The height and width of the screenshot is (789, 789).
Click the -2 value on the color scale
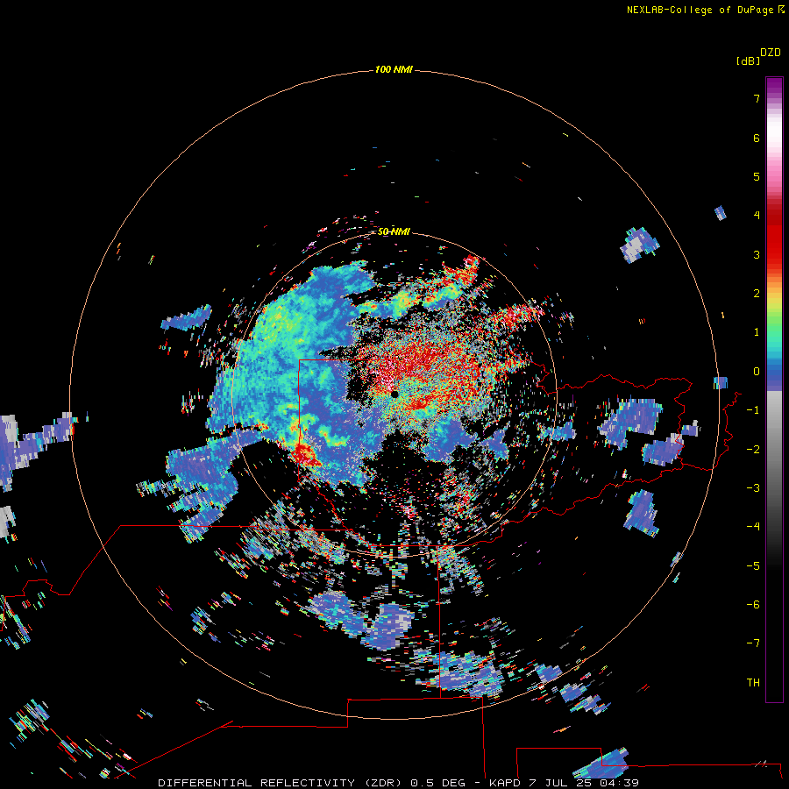(x=753, y=450)
